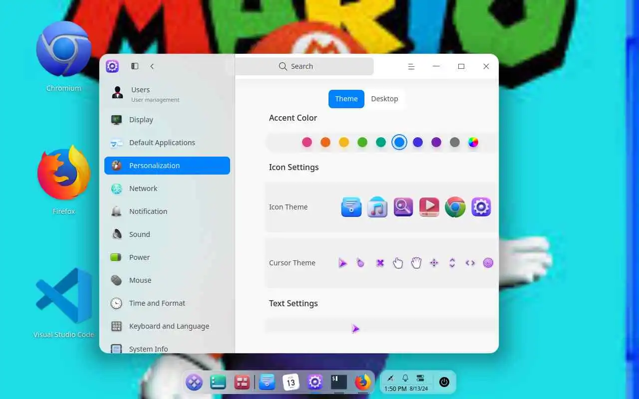Open the Firefox desktop shortcut

pos(64,180)
